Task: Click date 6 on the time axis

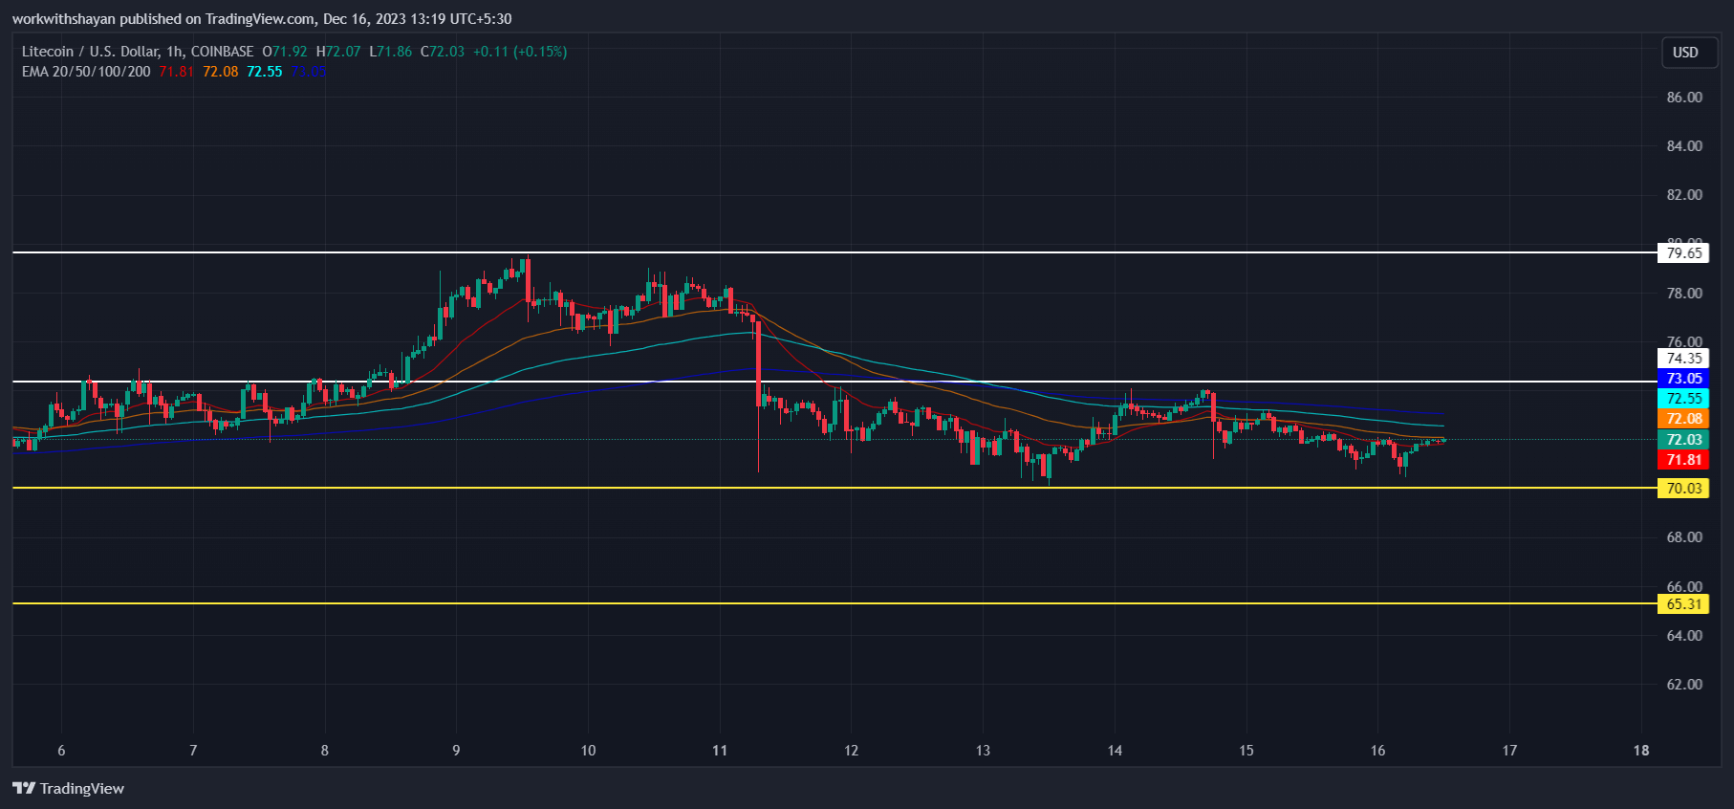Action: [x=61, y=751]
